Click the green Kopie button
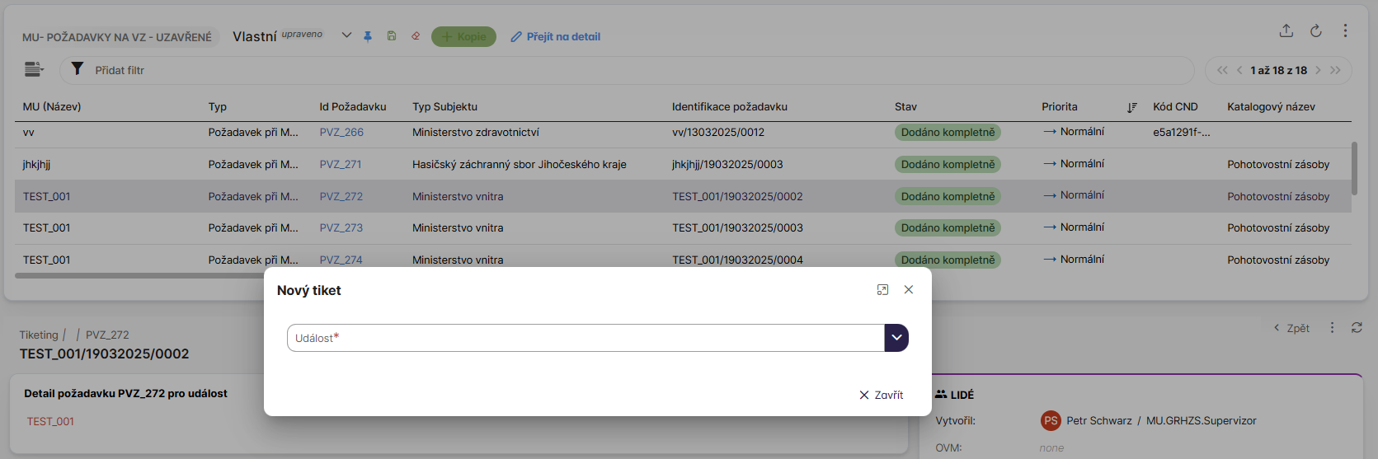The height and width of the screenshot is (459, 1378). (463, 36)
